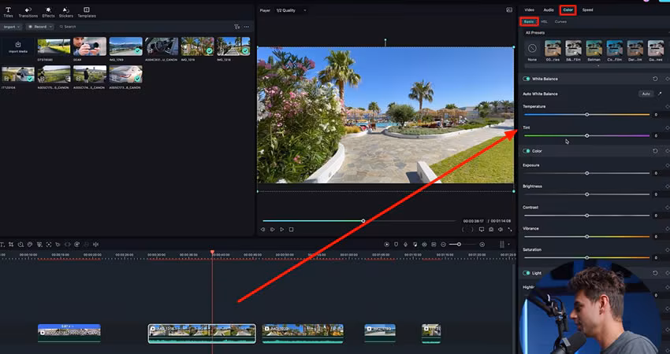Image resolution: width=670 pixels, height=354 pixels.
Task: Click the preview display settings icon
Action: [482, 230]
